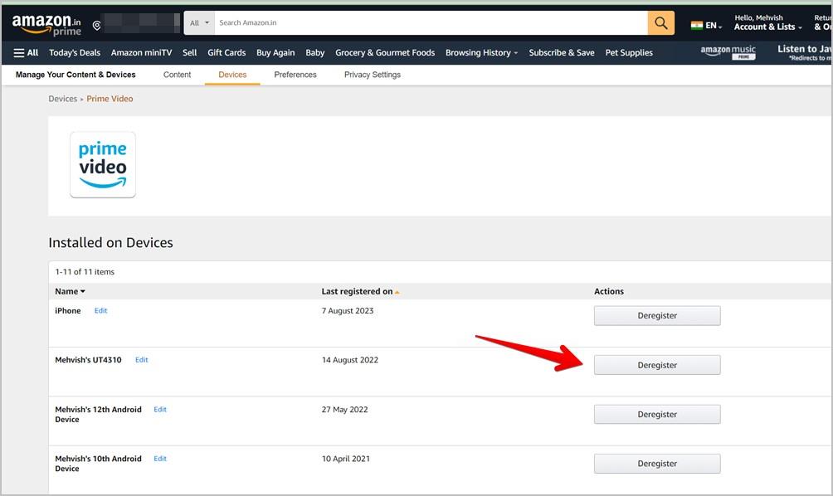
Task: Open Today's Deals in nav bar
Action: pyautogui.click(x=75, y=52)
